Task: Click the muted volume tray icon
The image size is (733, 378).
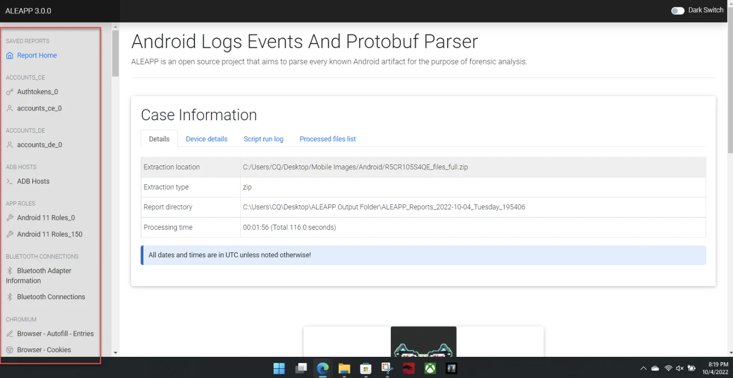Action: [x=680, y=368]
